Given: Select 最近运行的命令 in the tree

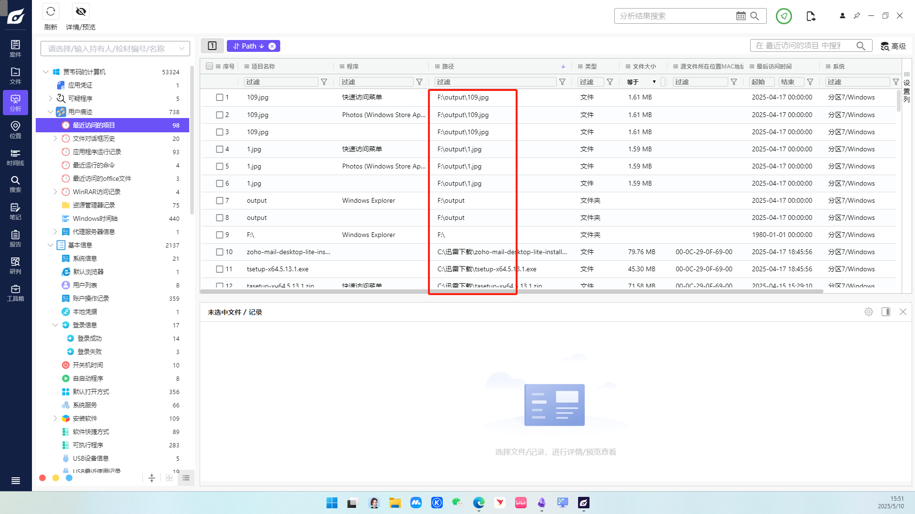Looking at the screenshot, I should [94, 165].
